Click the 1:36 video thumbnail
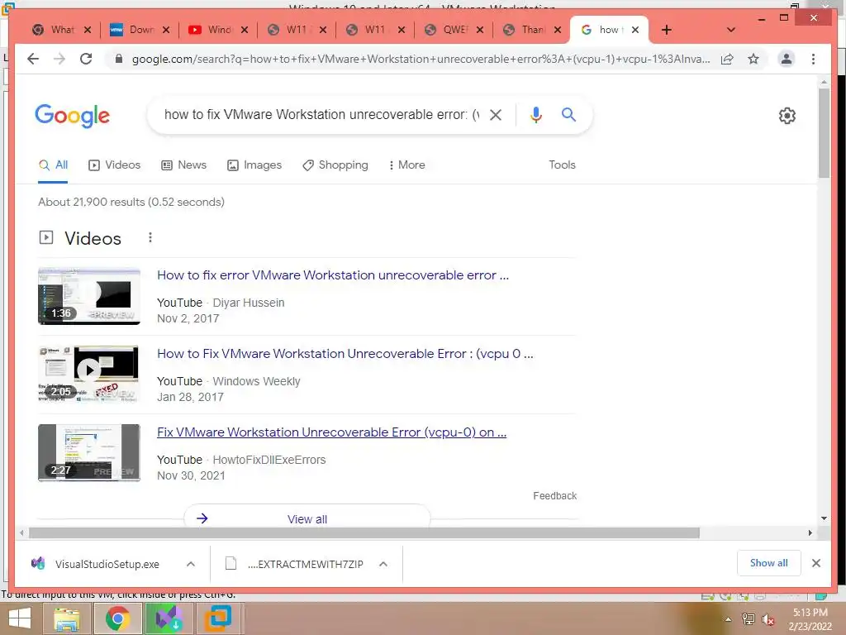Screen dimensions: 846x635 click(89, 296)
